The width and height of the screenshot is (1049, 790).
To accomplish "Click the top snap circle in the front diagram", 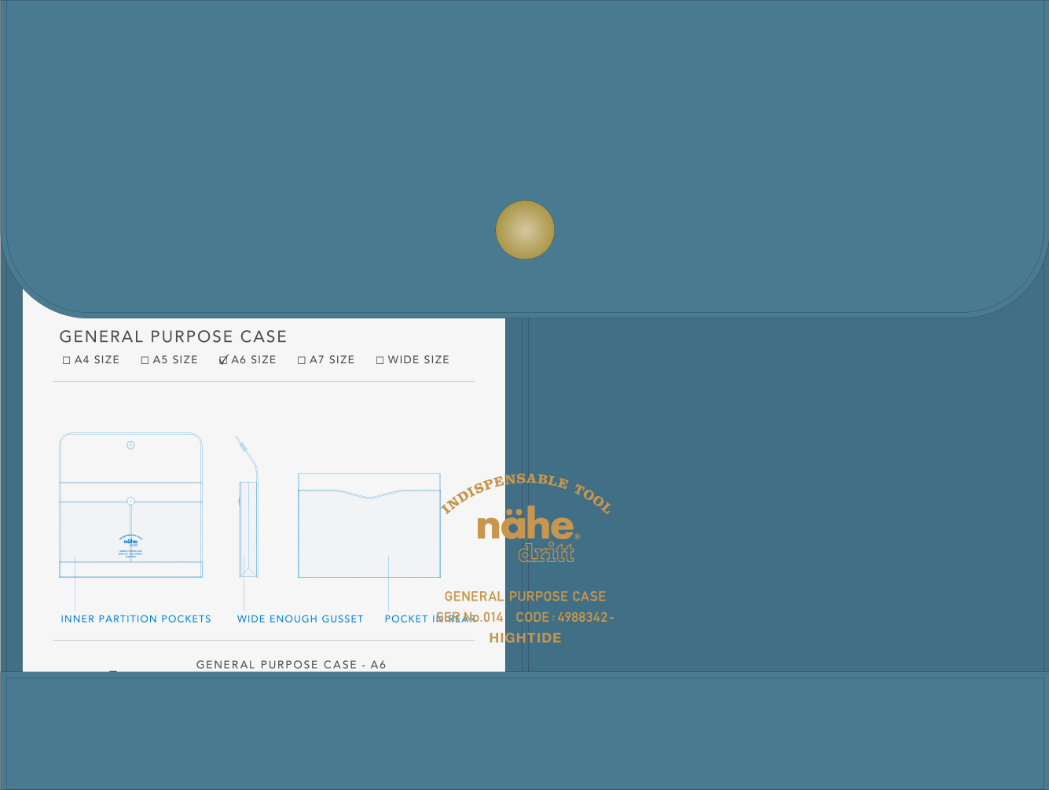I will point(130,446).
